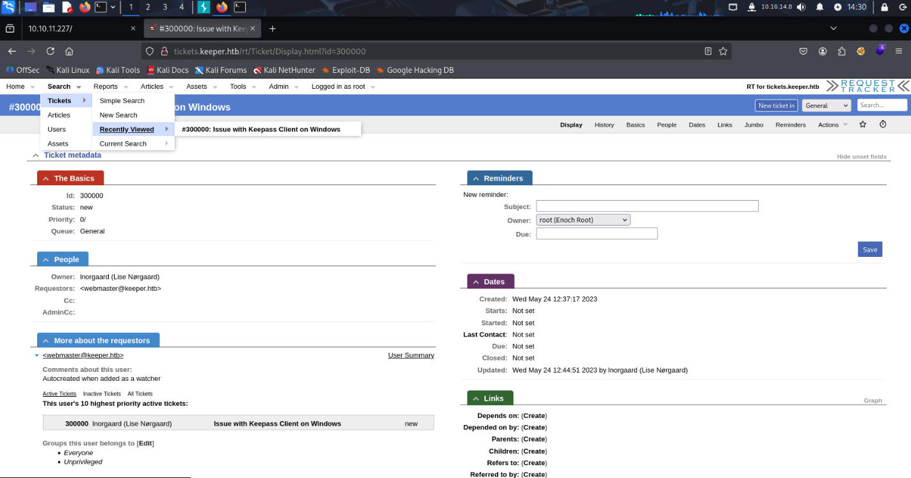Image resolution: width=911 pixels, height=478 pixels.
Task: Click the volume icon in the system tray
Action: click(801, 7)
